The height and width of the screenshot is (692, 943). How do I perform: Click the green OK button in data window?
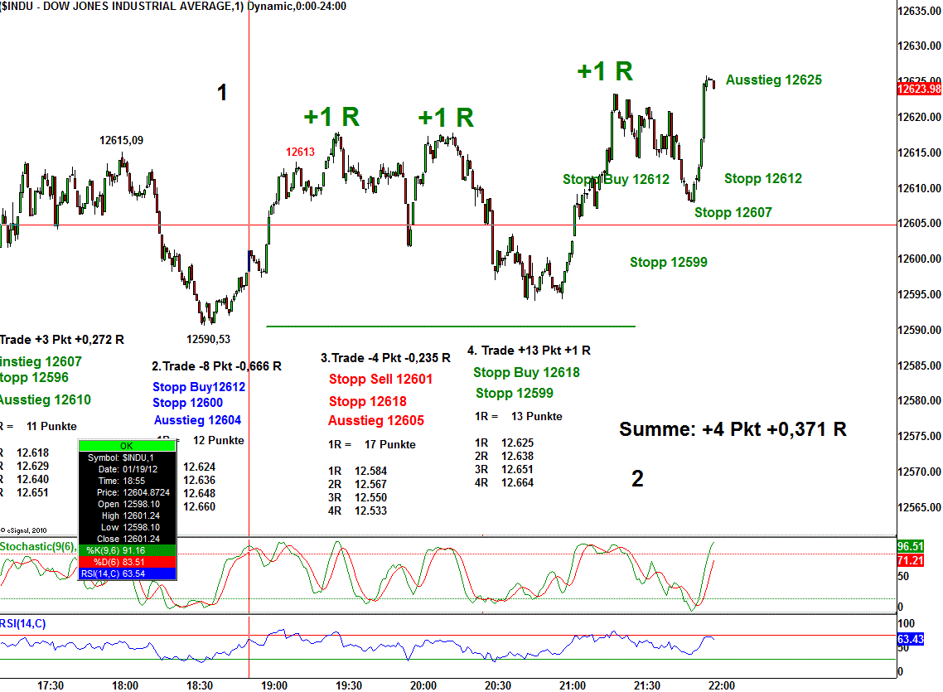pyautogui.click(x=126, y=446)
